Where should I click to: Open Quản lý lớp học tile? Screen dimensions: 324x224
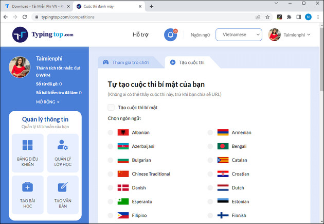63,153
